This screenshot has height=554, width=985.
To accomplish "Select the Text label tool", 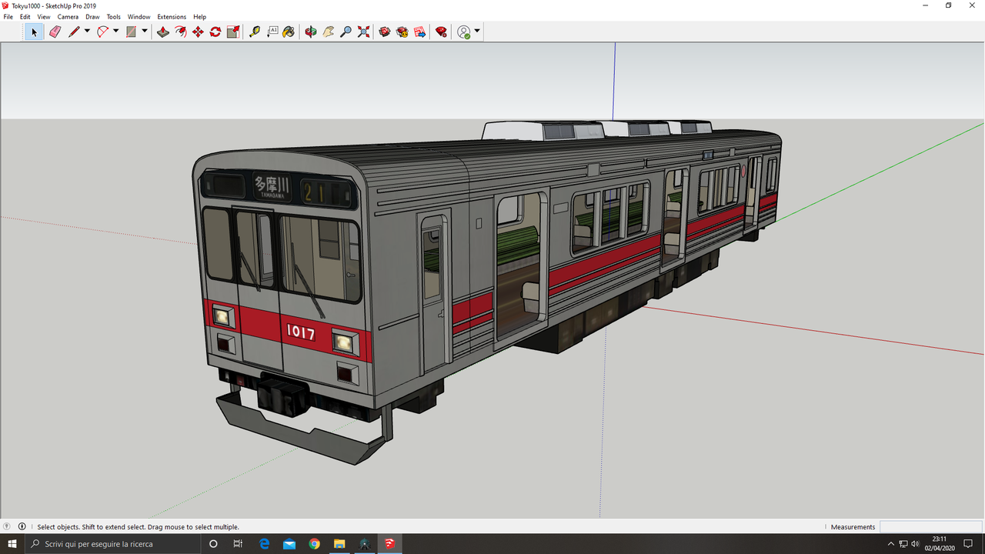I will tap(272, 32).
